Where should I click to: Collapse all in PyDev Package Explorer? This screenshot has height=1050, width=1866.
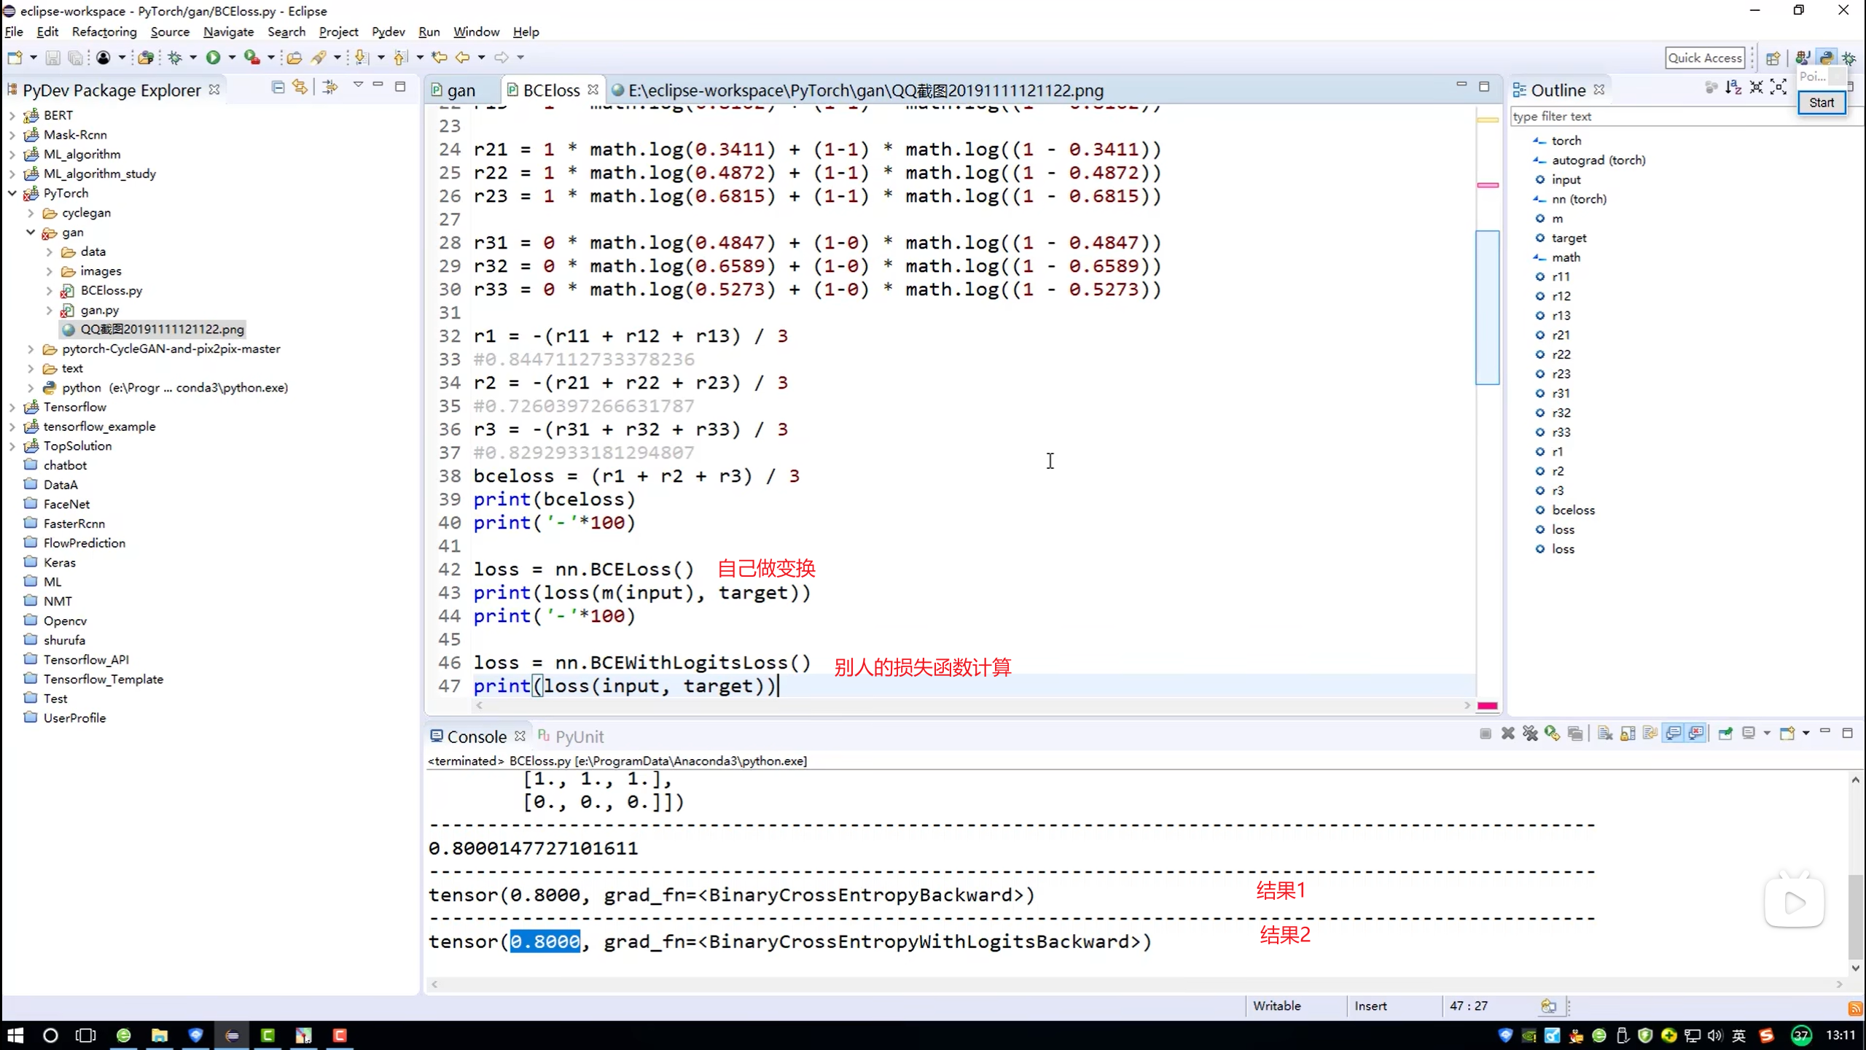pos(278,87)
